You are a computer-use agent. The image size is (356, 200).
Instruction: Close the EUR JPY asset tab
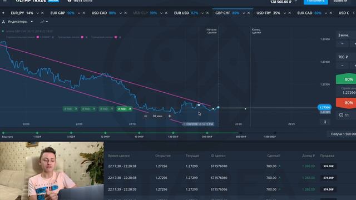click(x=42, y=13)
